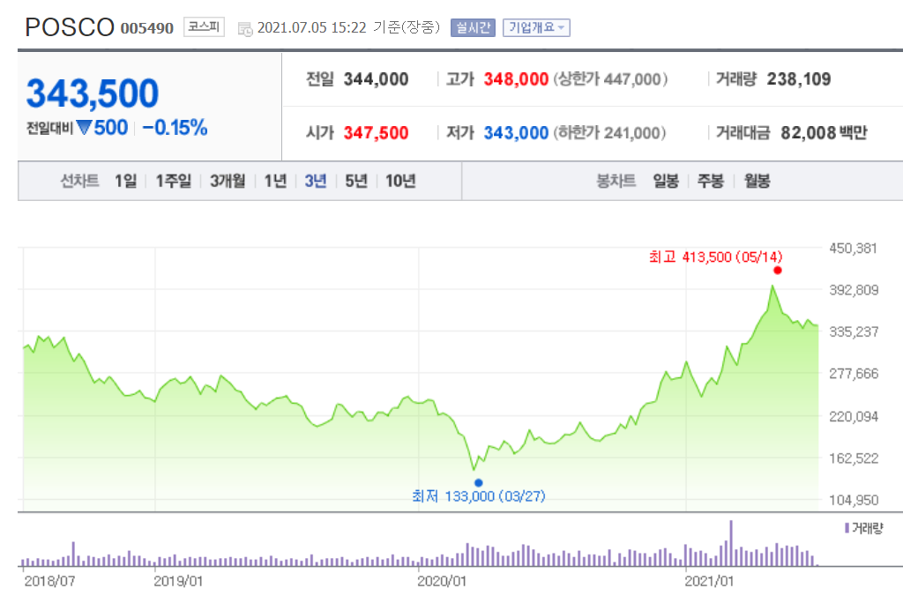Click the current price 343,500
This screenshot has height=603, width=903.
(92, 93)
